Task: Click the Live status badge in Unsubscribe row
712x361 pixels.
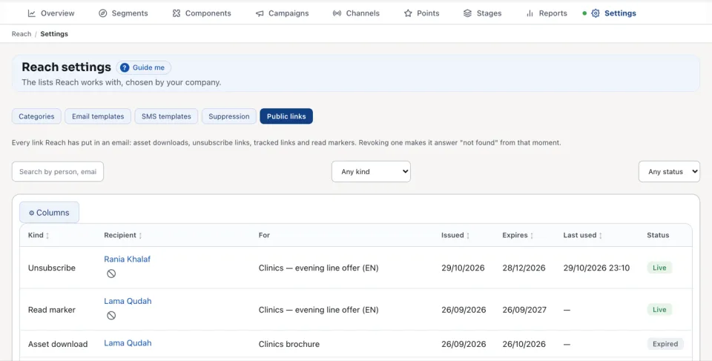Action: (659, 268)
